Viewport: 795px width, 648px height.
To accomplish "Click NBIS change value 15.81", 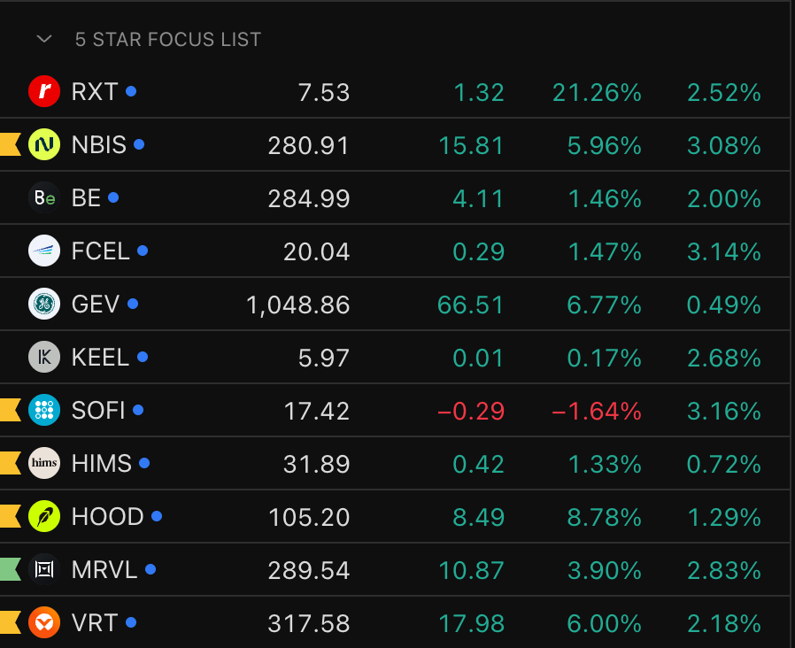I will point(471,145).
